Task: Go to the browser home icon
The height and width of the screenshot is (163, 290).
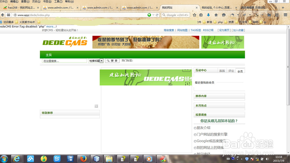Action: 216,15
